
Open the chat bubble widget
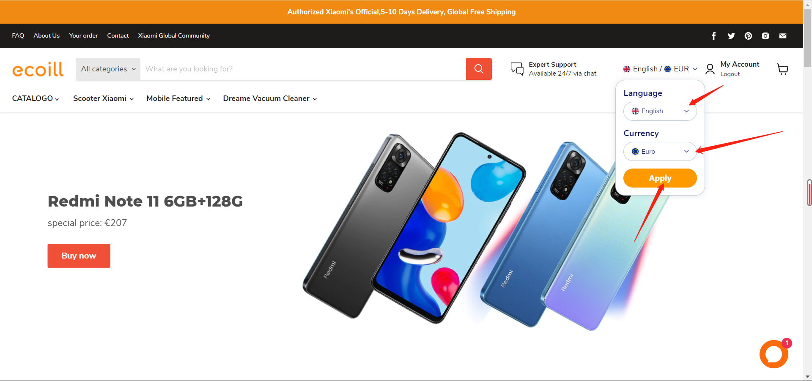click(x=774, y=354)
